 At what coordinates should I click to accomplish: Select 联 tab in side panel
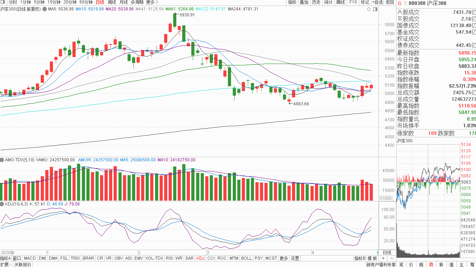pos(442,265)
